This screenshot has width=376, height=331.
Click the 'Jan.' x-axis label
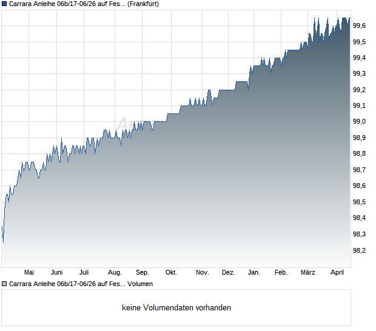pyautogui.click(x=254, y=273)
